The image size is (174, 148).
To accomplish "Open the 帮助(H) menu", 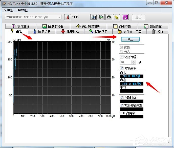I will point(23,10).
